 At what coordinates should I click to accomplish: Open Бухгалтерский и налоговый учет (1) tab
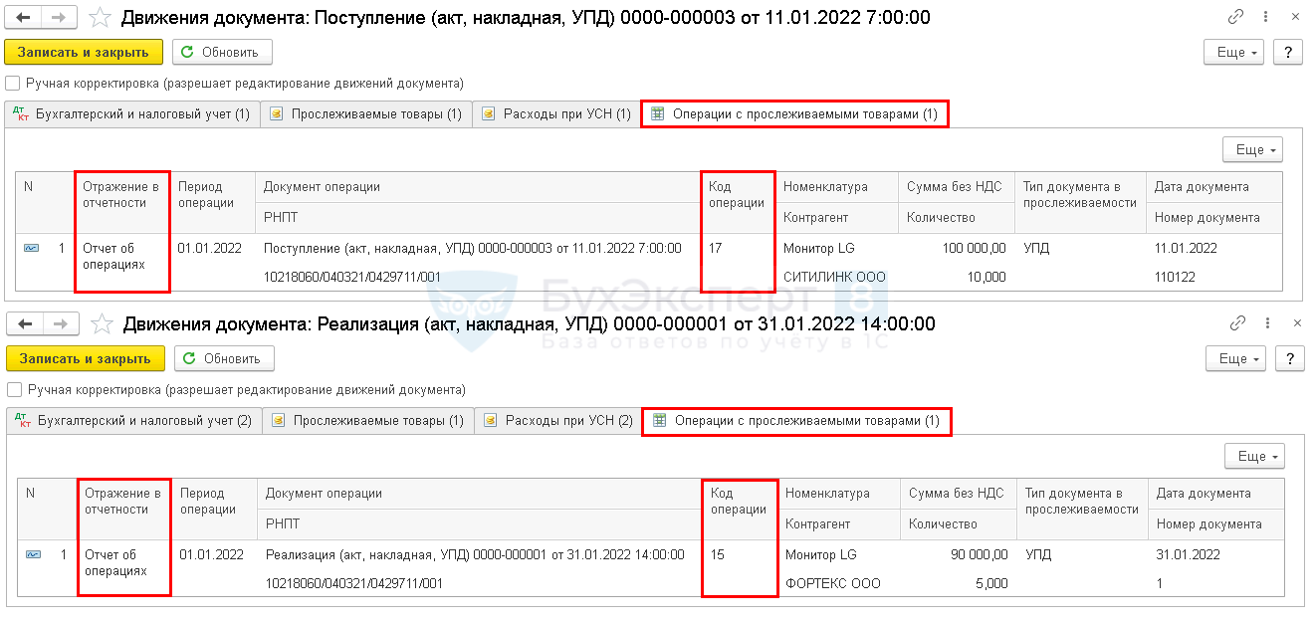point(131,114)
